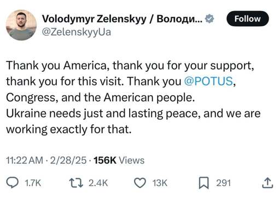Viewport: 280px width, 204px height.
Task: Click the 11:22 AM timestamp
Action: pos(25,160)
